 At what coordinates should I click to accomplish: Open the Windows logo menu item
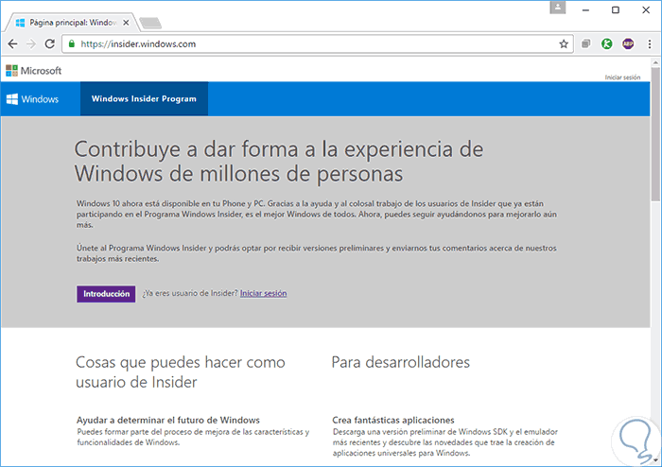pos(32,99)
